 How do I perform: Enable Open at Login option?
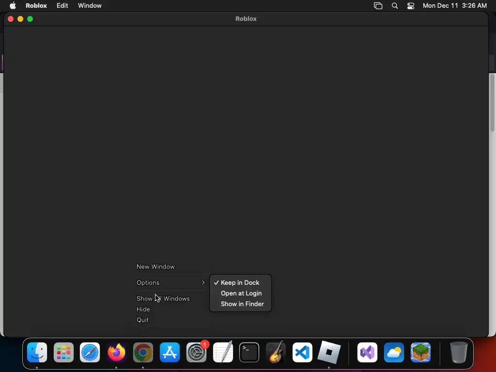click(240, 293)
